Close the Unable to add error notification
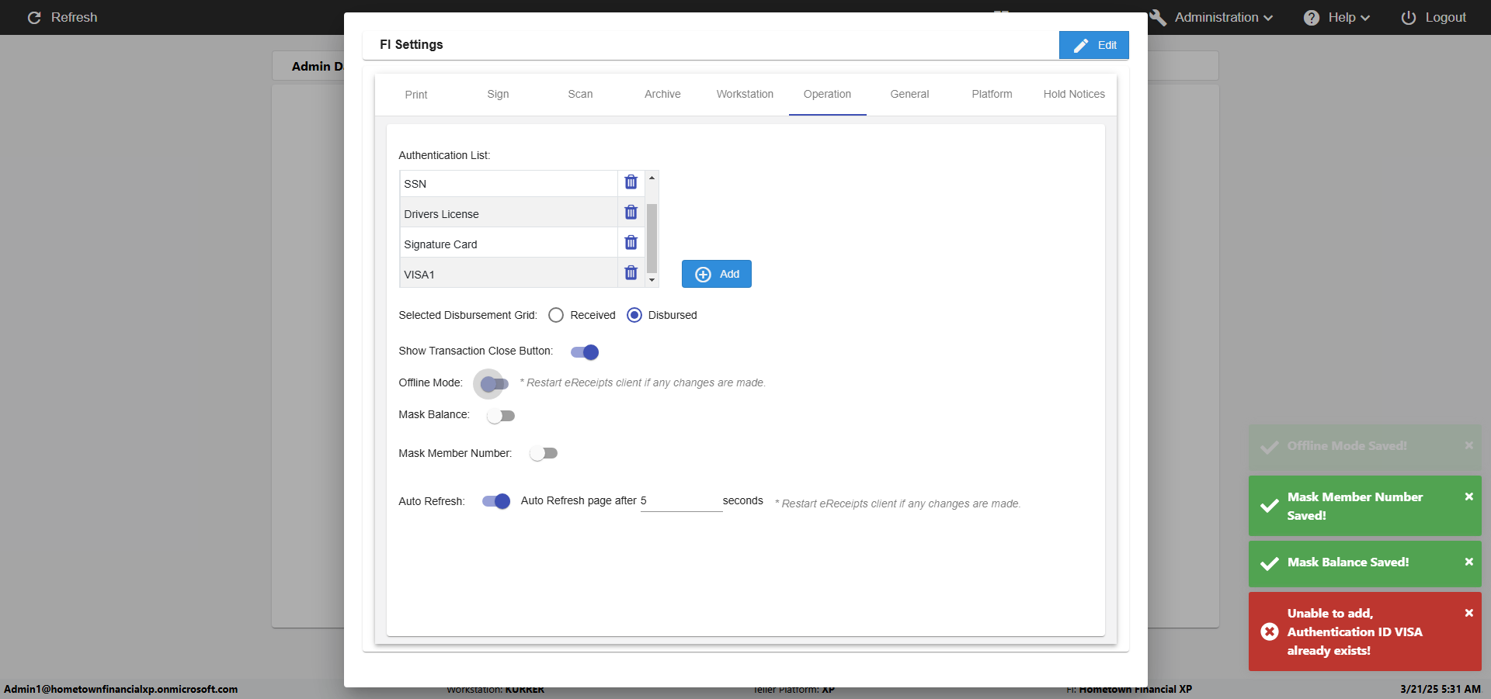1491x699 pixels. click(1468, 613)
